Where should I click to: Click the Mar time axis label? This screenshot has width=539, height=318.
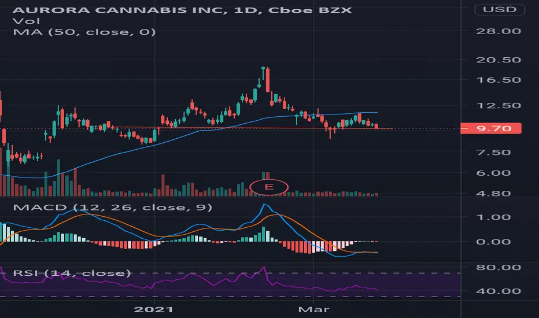pyautogui.click(x=313, y=309)
